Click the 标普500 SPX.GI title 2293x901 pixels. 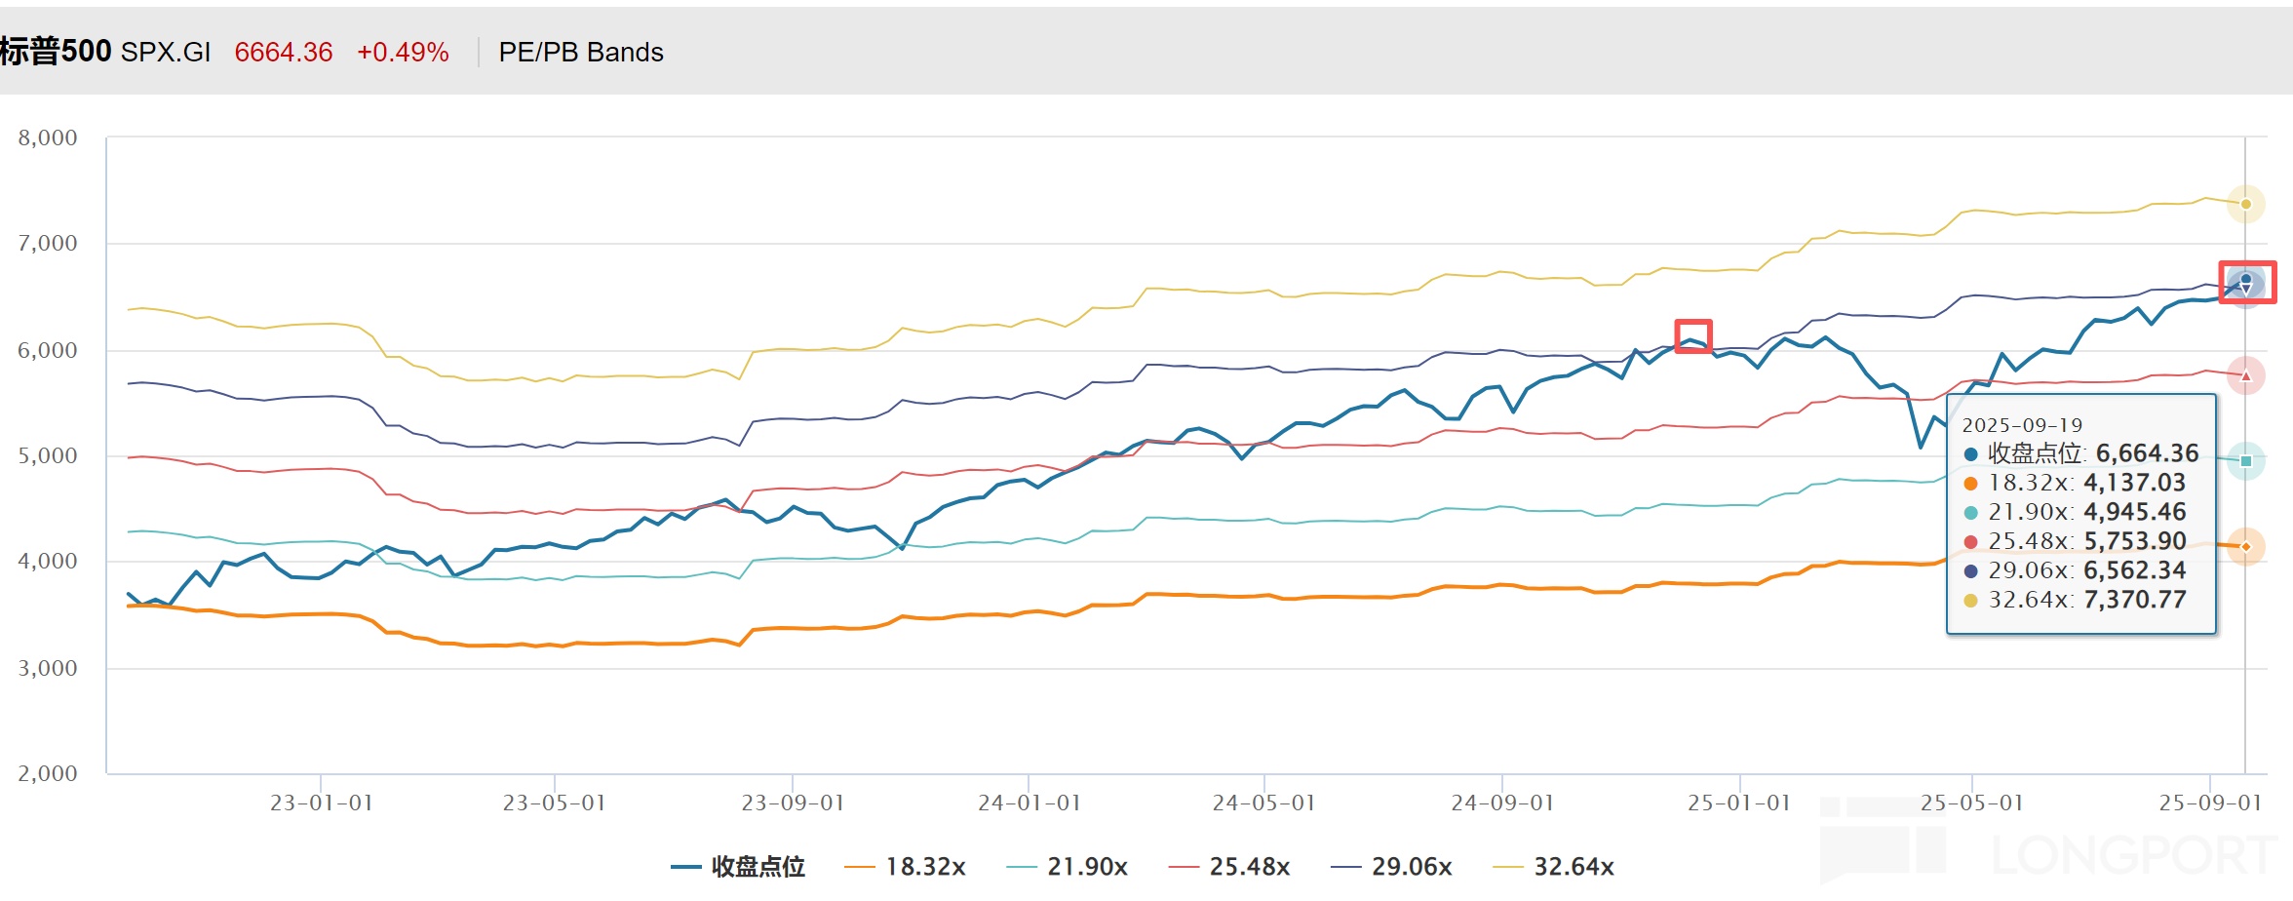104,52
